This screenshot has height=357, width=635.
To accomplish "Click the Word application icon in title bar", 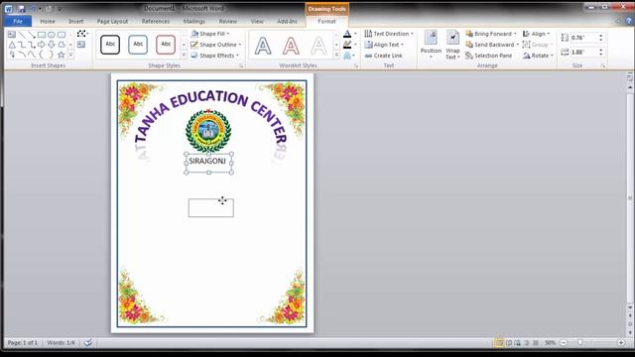I will 9,9.
